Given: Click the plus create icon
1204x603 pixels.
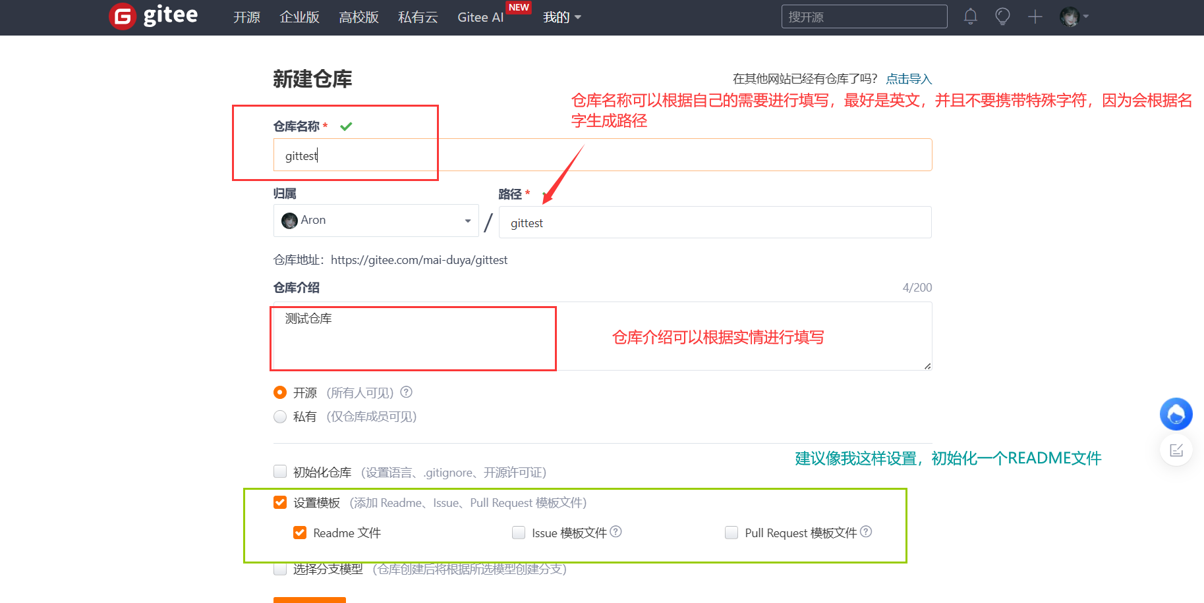Looking at the screenshot, I should pos(1035,16).
